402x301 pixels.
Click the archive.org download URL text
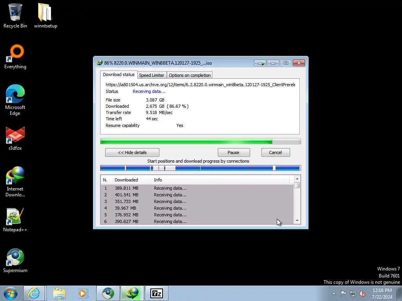coord(200,85)
